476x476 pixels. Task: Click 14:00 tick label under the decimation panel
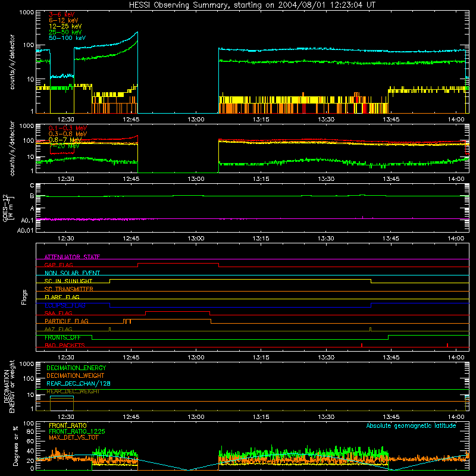tap(456, 417)
